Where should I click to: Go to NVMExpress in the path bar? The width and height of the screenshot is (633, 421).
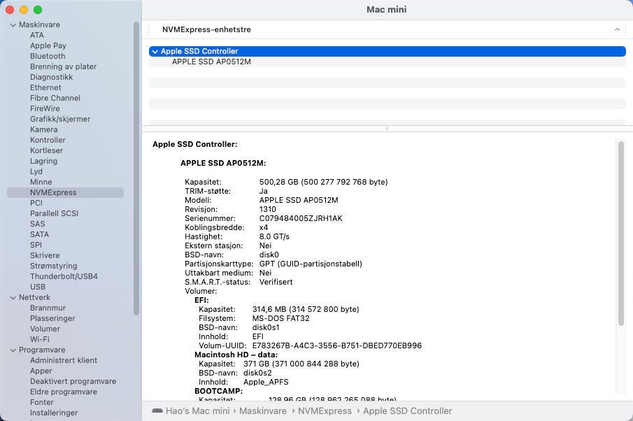(x=325, y=411)
